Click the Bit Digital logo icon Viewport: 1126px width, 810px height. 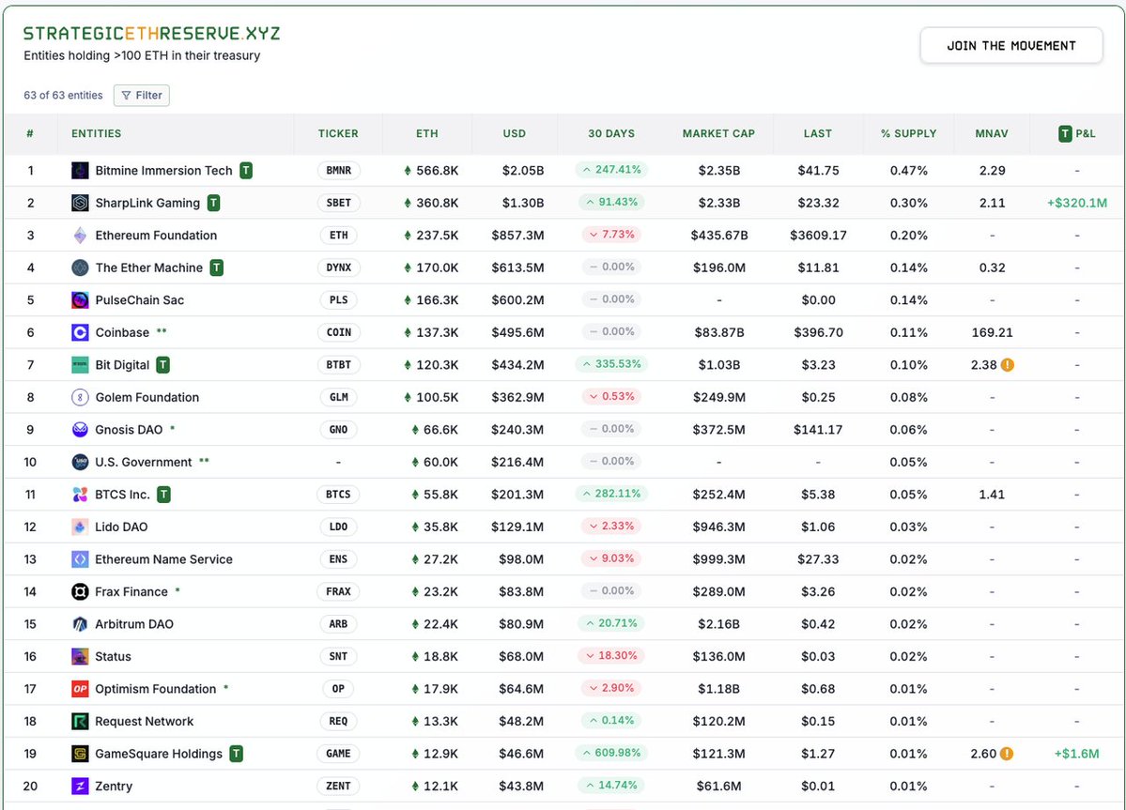pos(80,364)
